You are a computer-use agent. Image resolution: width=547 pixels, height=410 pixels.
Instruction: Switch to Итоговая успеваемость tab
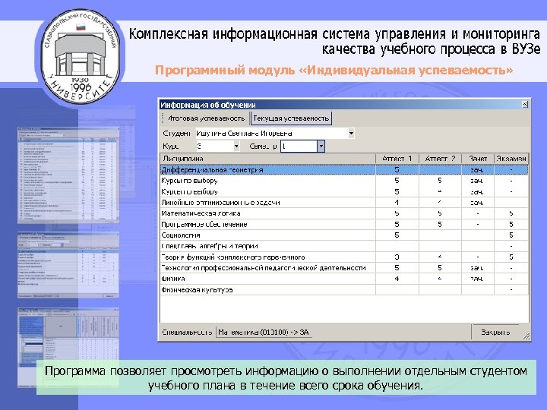click(x=206, y=118)
